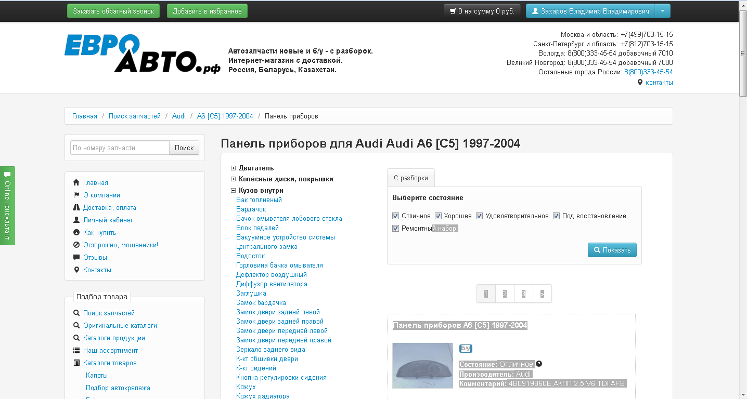Click the ЕвроАвто.рф logo
The height and width of the screenshot is (399, 747).
[143, 53]
